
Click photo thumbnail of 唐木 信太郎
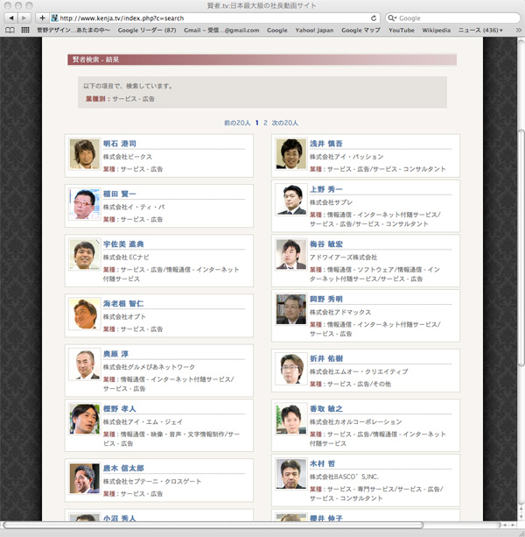[x=85, y=479]
